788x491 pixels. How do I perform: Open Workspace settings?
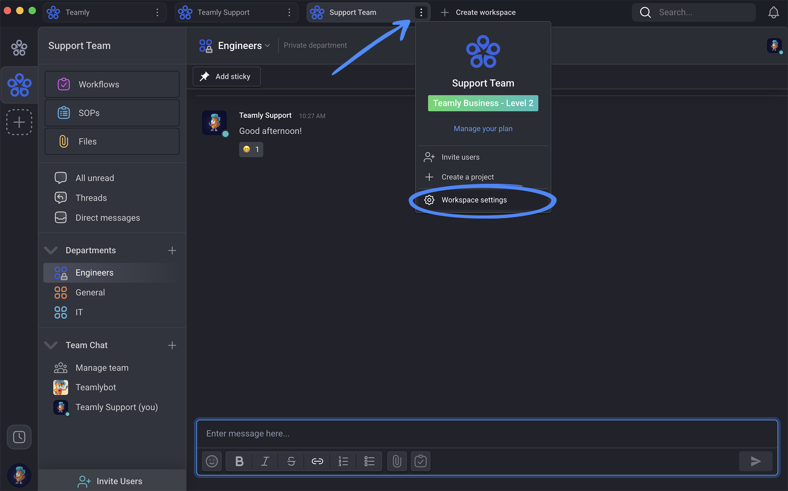[x=483, y=200]
